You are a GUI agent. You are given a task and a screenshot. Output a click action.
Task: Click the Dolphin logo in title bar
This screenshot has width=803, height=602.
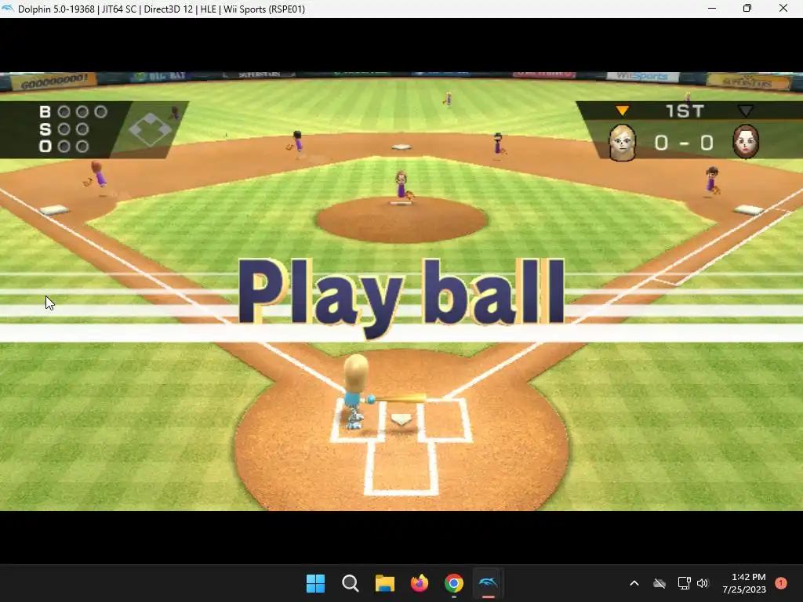click(x=8, y=9)
